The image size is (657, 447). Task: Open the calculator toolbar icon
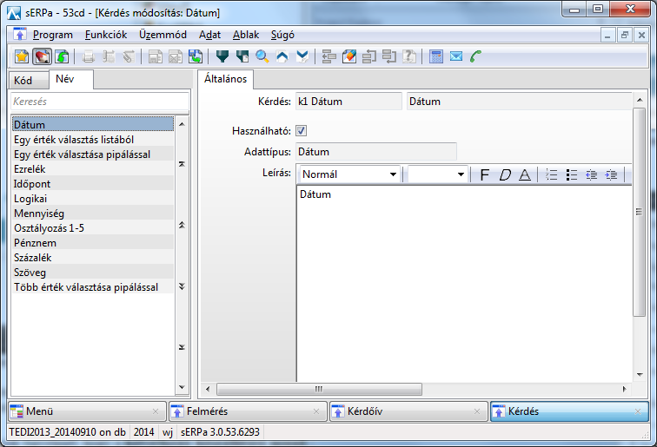click(436, 56)
